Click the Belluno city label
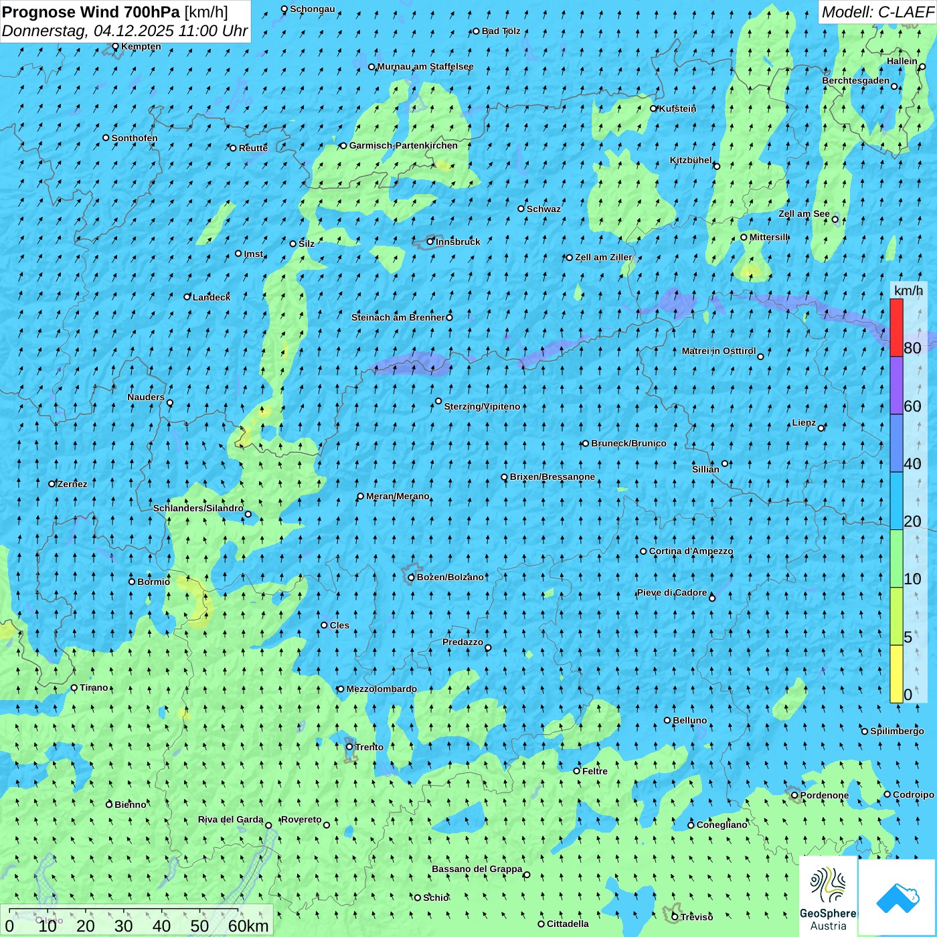The width and height of the screenshot is (937, 937). pos(690,720)
